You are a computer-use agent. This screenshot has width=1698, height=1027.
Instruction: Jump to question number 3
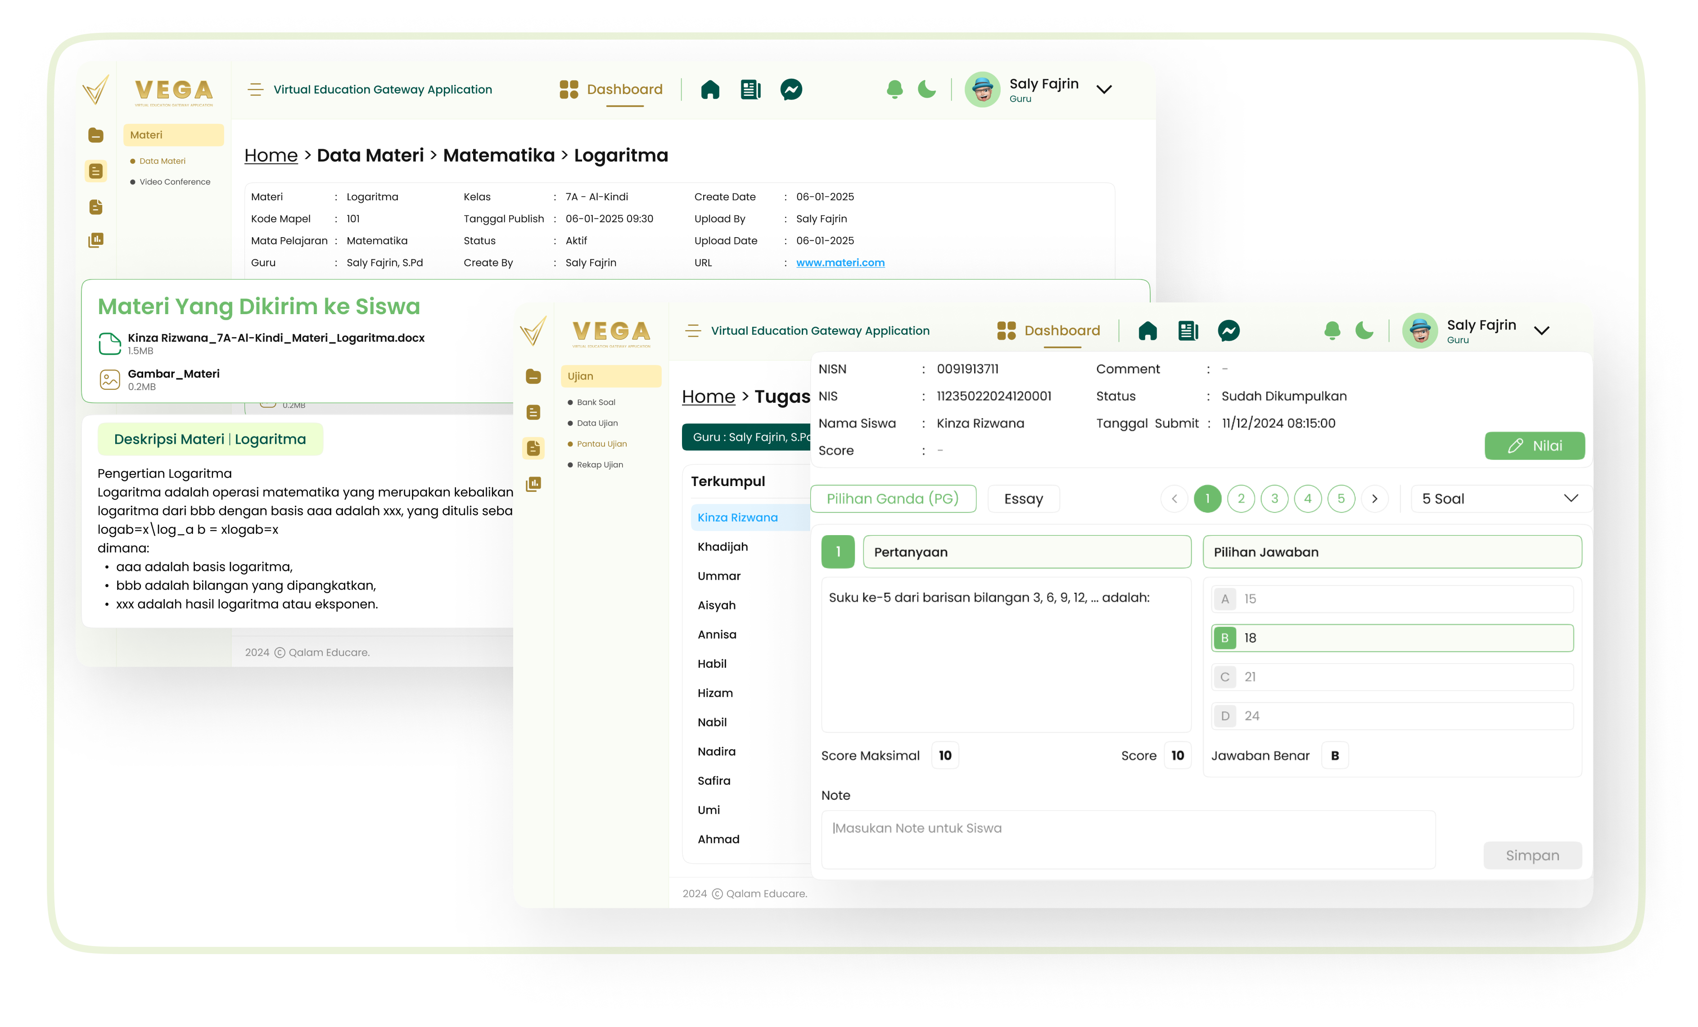coord(1274,499)
